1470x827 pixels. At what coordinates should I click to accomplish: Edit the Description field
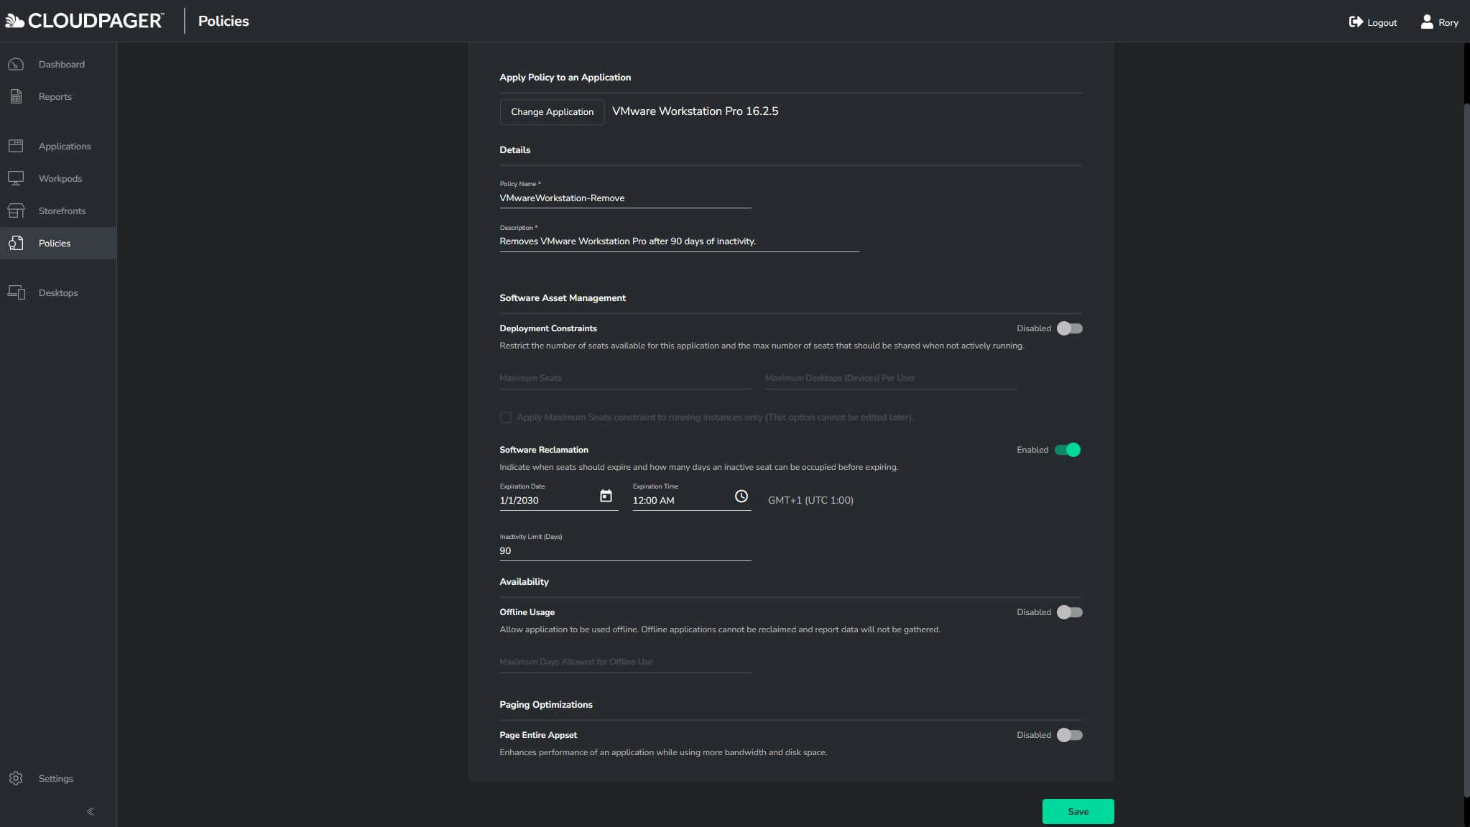click(x=679, y=241)
